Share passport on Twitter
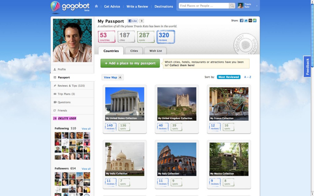This screenshot has height=196, width=314. click(246, 21)
